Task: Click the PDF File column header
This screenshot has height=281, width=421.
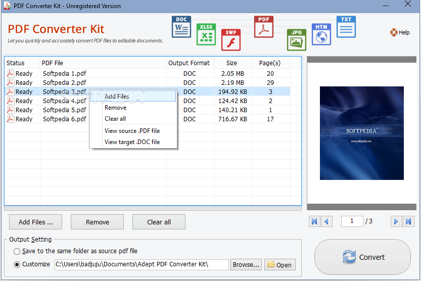Action: tap(103, 63)
